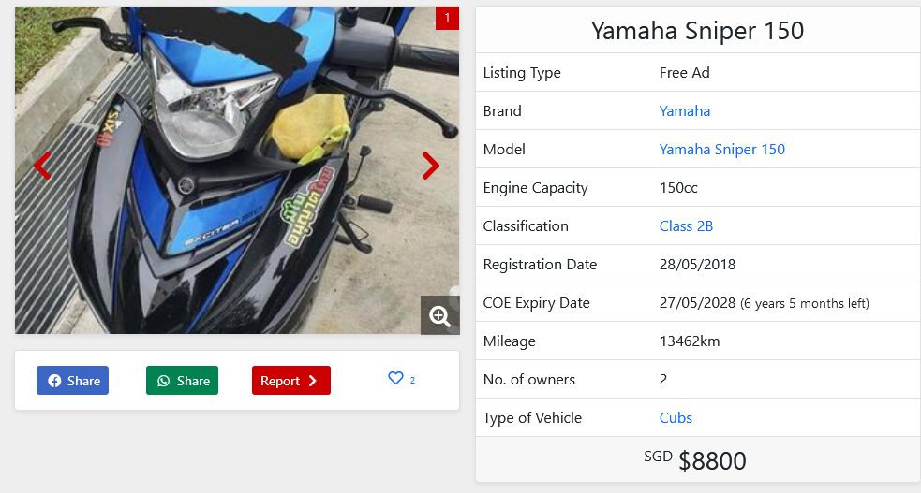Select the 27/05/2028 COE expiry date
This screenshot has height=493, width=921.
click(x=697, y=302)
